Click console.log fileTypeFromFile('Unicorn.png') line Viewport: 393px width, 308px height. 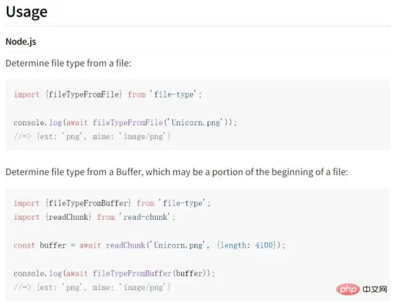[x=125, y=123]
